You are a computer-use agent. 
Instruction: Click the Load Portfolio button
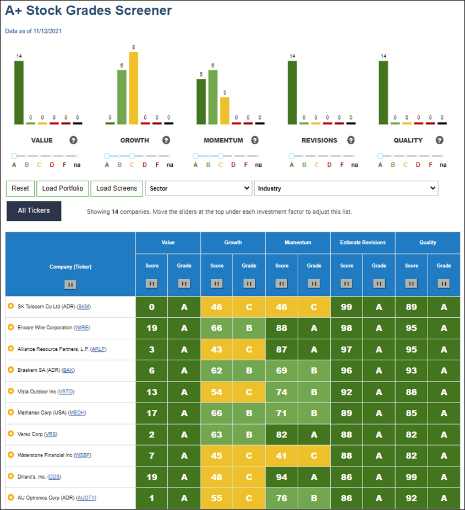pos(62,189)
